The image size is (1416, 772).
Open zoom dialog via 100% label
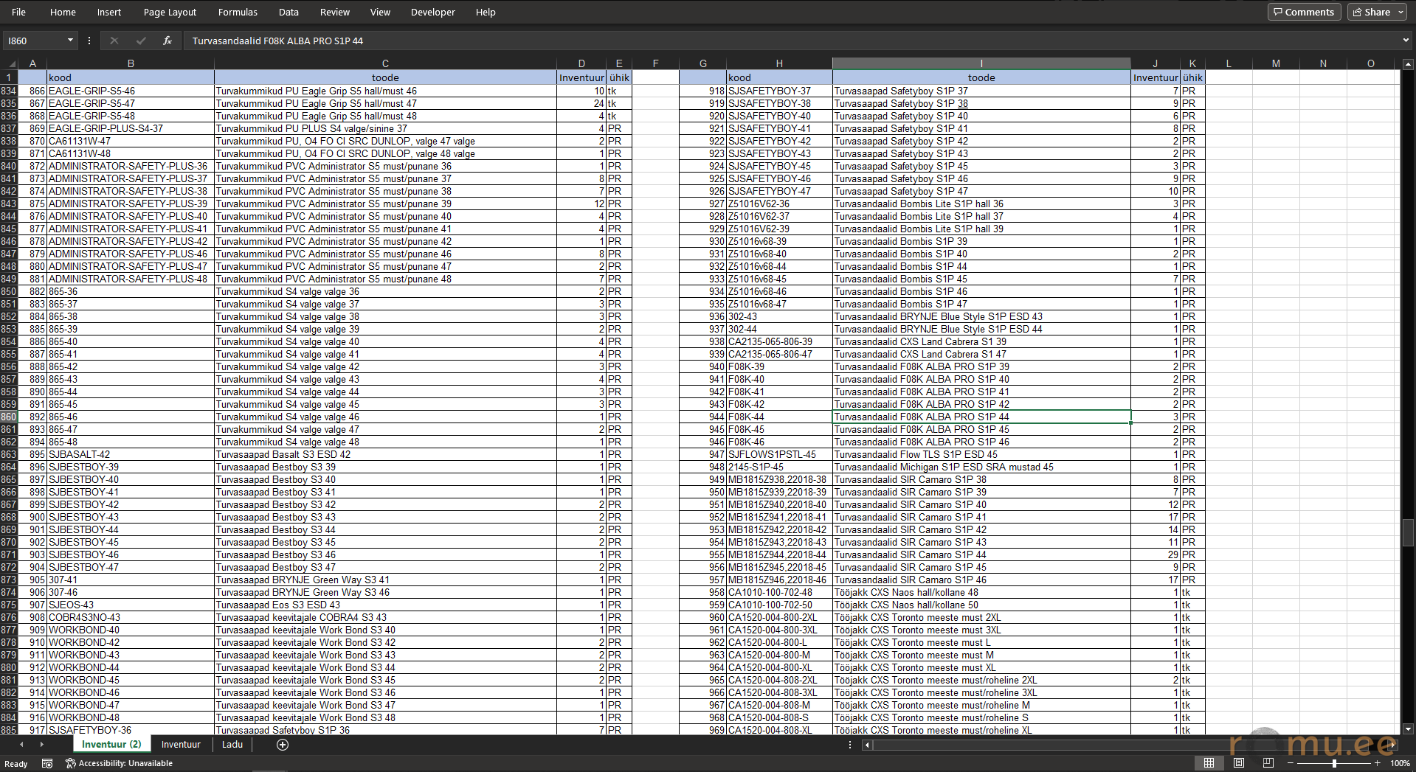[x=1399, y=763]
